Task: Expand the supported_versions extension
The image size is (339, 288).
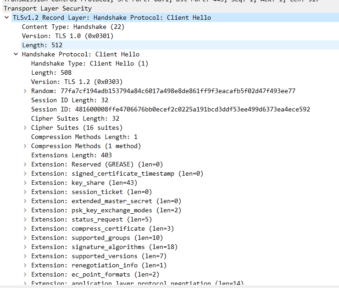Action: (25, 256)
